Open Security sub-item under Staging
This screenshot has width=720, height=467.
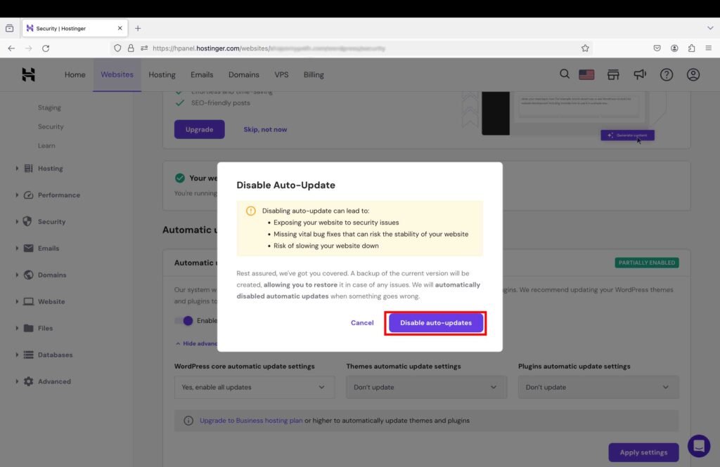51,126
